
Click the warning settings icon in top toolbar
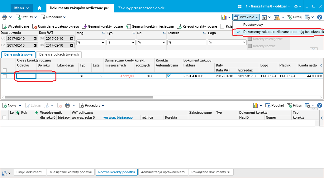[x=277, y=17]
